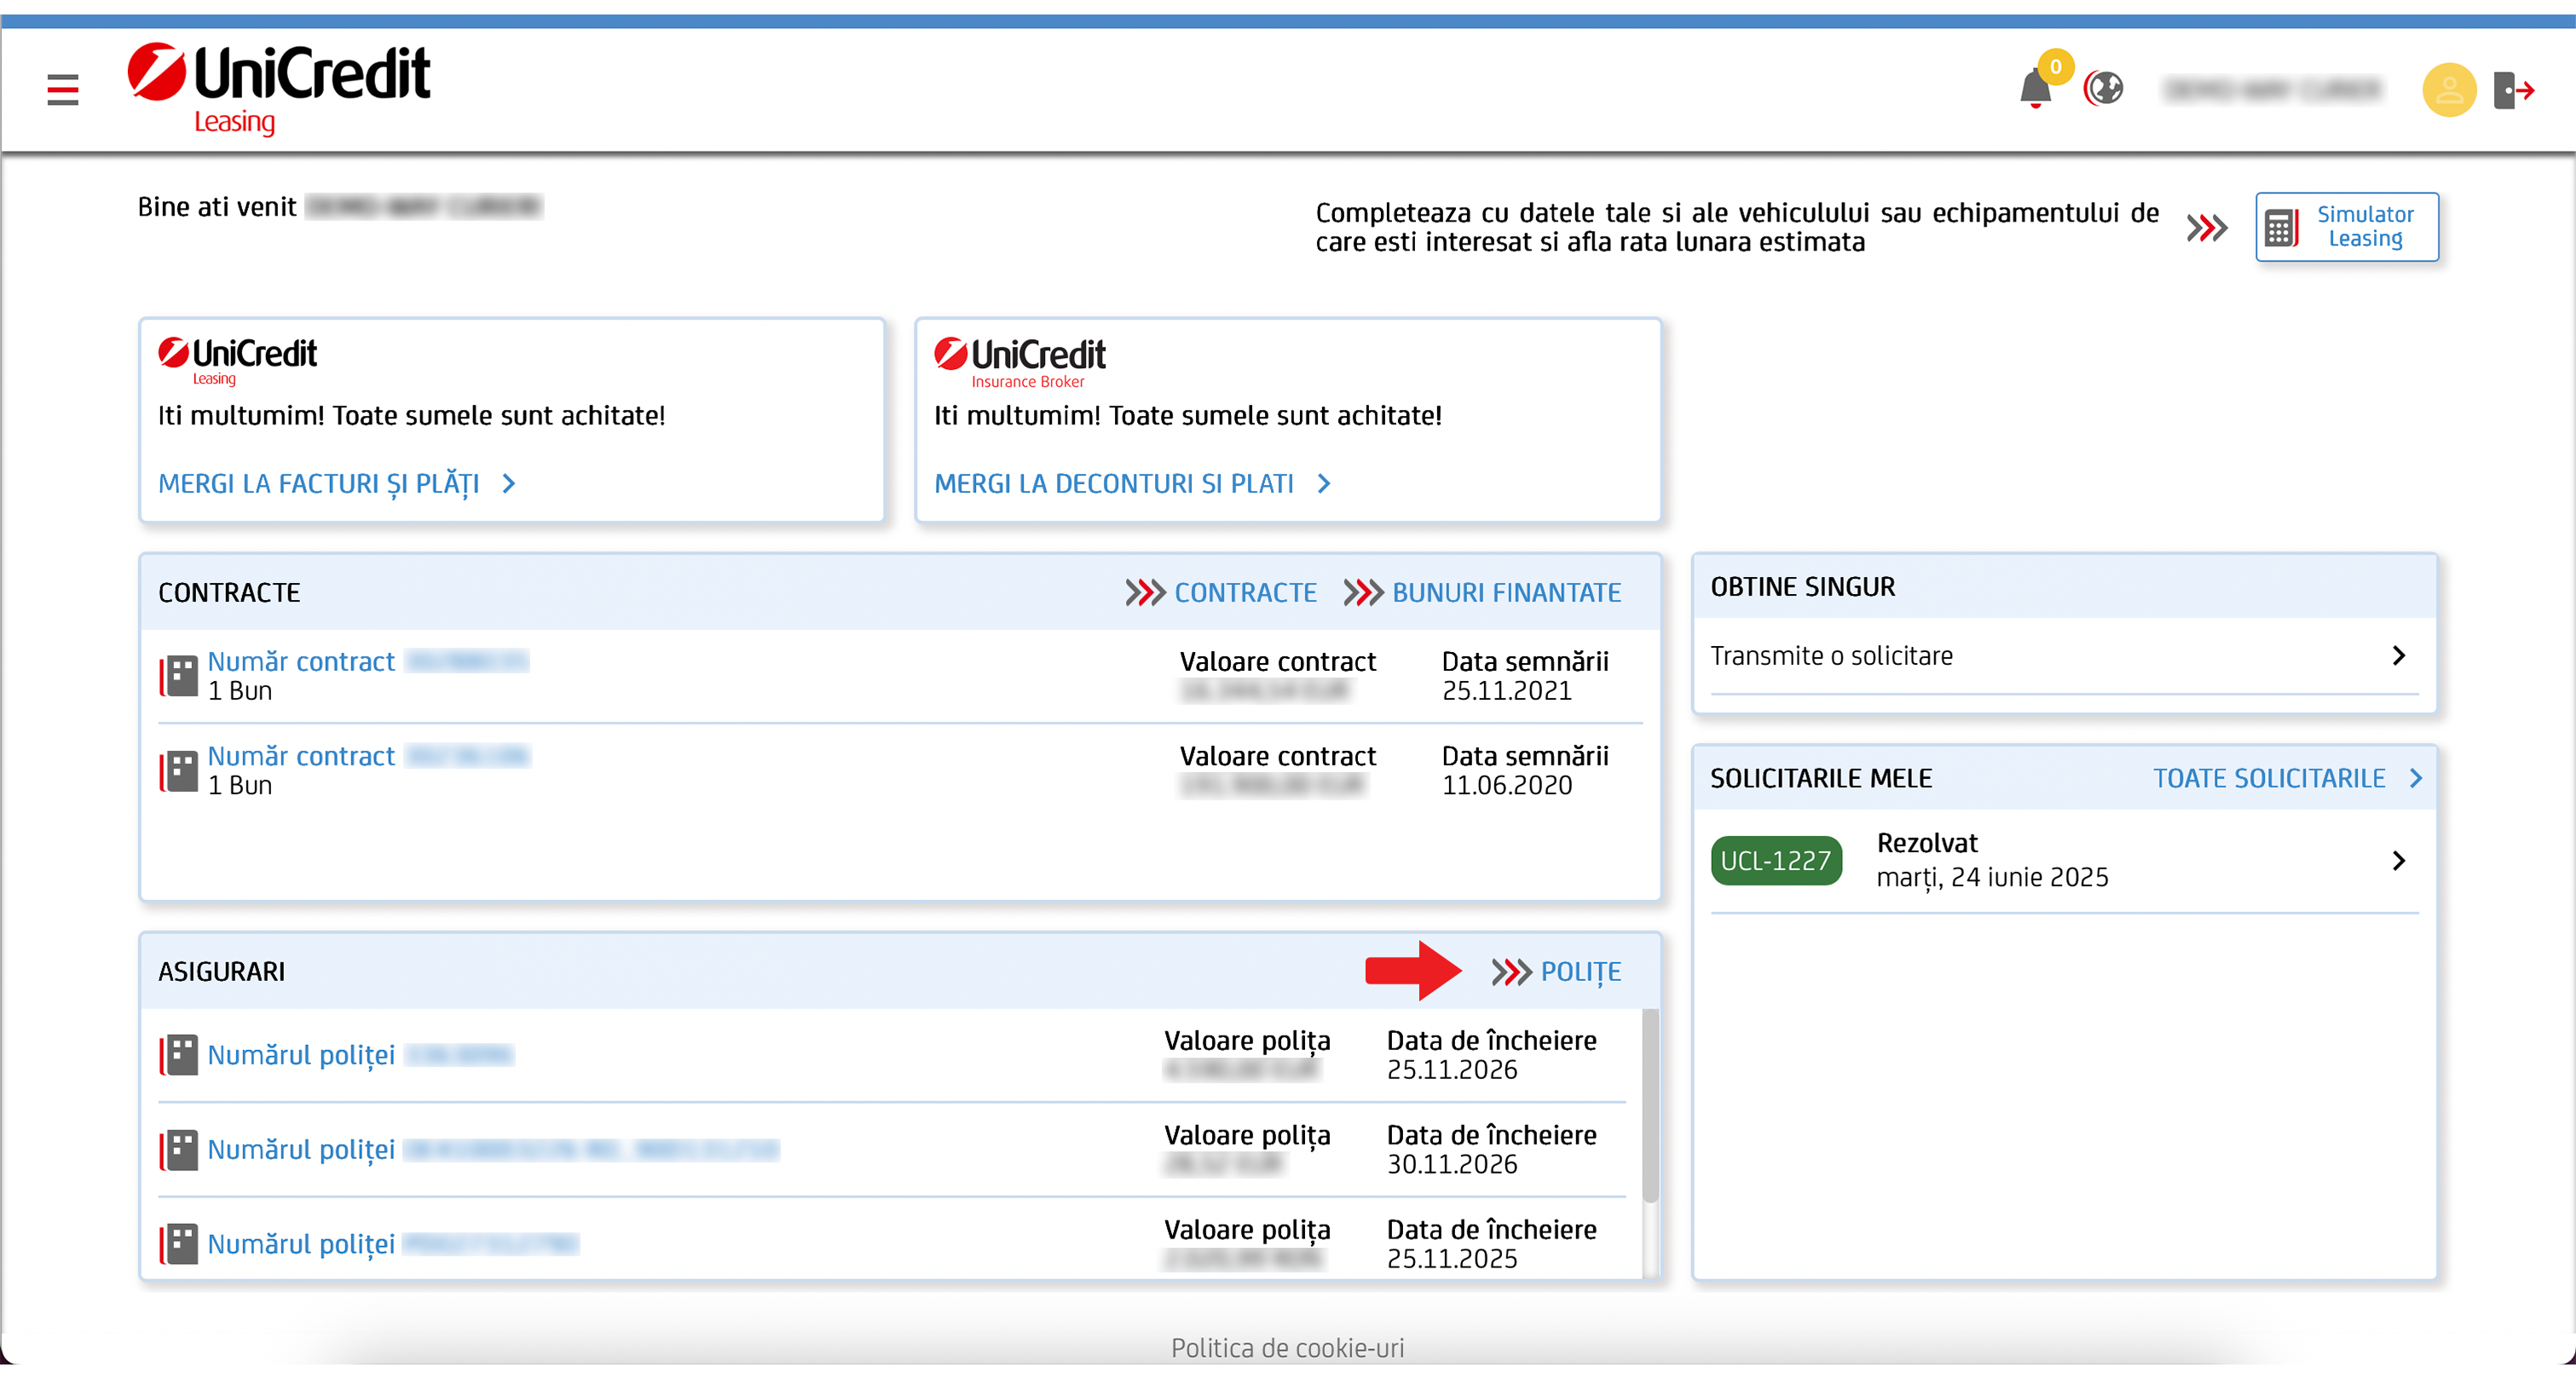The width and height of the screenshot is (2576, 1379).
Task: Click 'marți, 24 iunie 2025' text
Action: click(1992, 878)
